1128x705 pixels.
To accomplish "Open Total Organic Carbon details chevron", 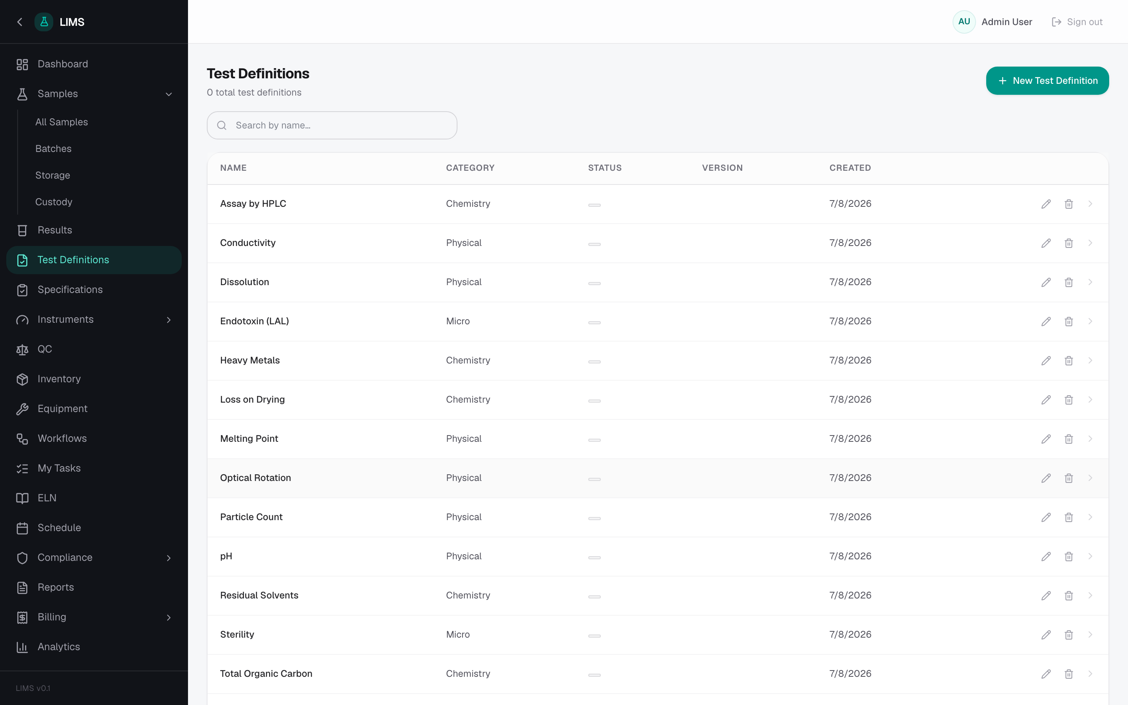I will (1090, 674).
